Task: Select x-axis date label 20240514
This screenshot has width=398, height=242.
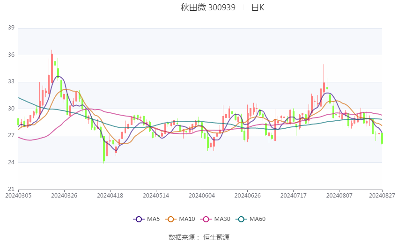Action: coord(156,196)
